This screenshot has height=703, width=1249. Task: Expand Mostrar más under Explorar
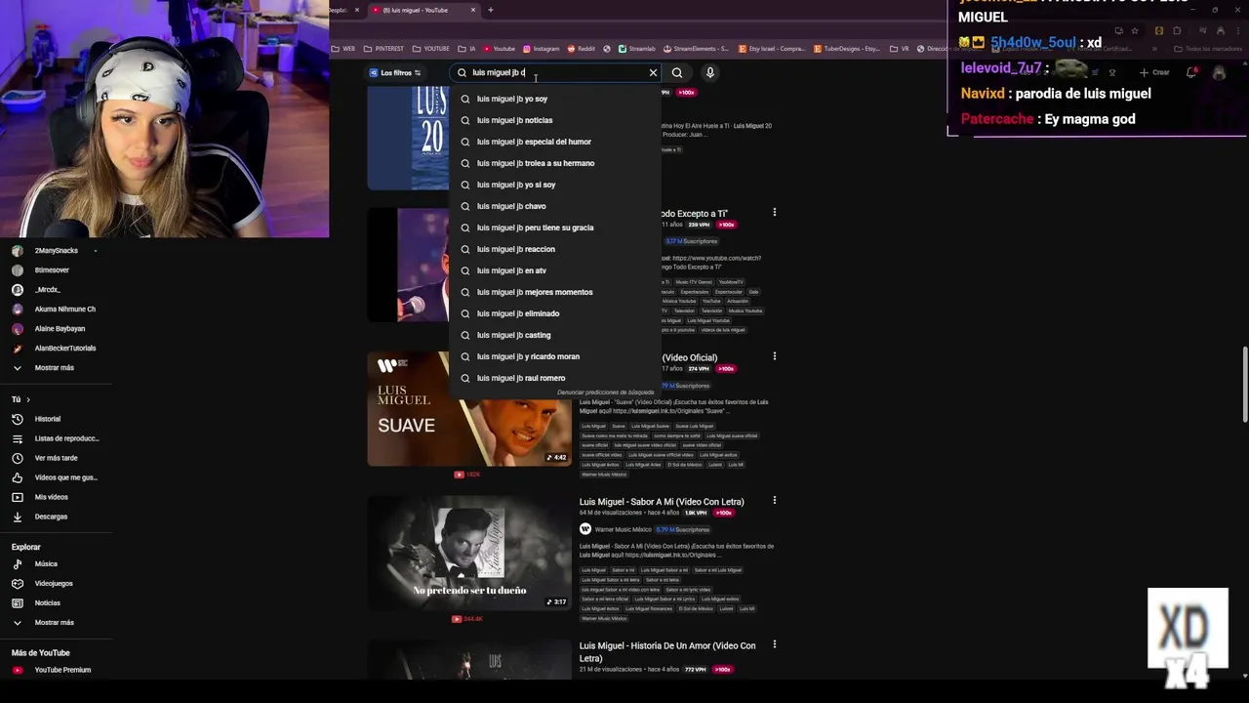[x=54, y=622]
